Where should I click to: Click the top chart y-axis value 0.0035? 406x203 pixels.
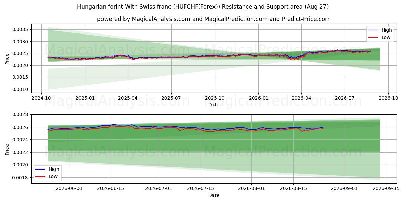pyautogui.click(x=20, y=30)
